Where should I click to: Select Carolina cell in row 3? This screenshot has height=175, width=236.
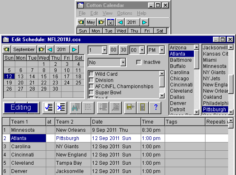coord(28,147)
